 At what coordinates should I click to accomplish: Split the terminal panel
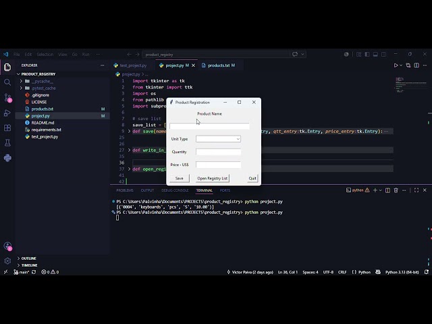[387, 190]
